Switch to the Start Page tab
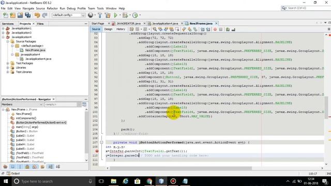This screenshot has width=331, height=186. coord(98,23)
